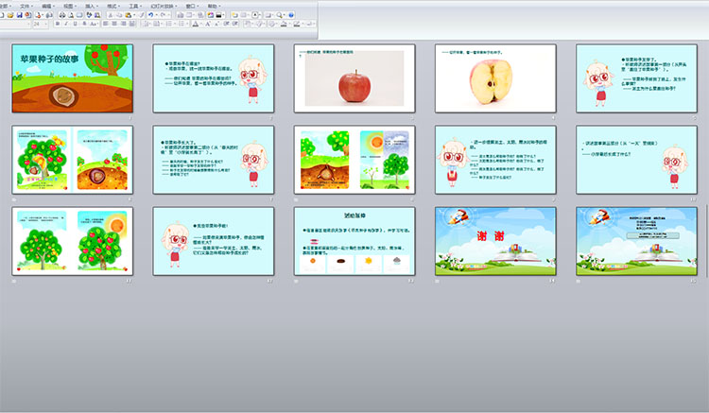Select slide 2 with cartoon girl on right

[x=214, y=78]
